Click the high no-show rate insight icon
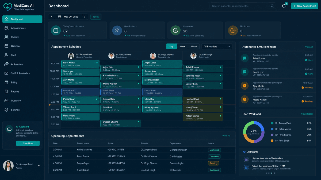 pos(246,159)
